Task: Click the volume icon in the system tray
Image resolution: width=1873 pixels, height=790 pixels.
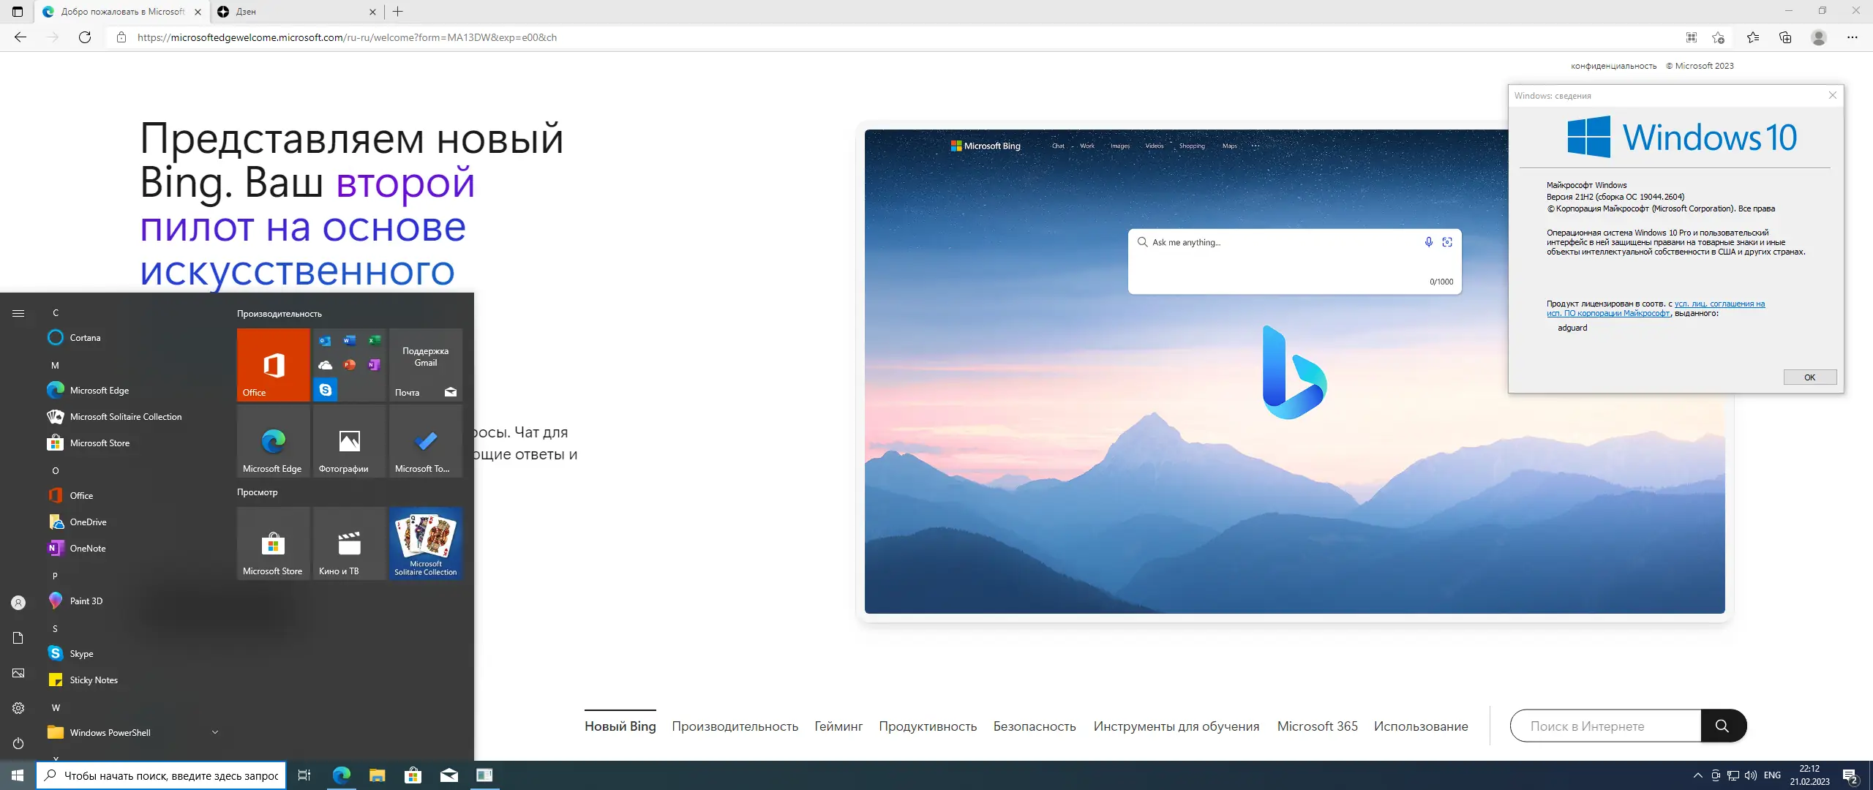Action: coord(1752,775)
